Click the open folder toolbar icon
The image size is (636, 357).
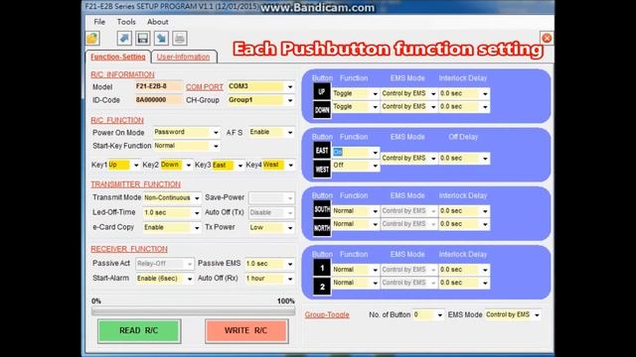(x=92, y=38)
